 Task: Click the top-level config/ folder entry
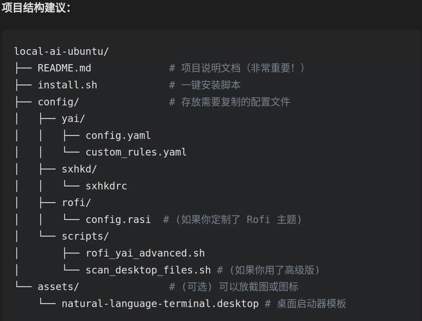[x=58, y=102]
